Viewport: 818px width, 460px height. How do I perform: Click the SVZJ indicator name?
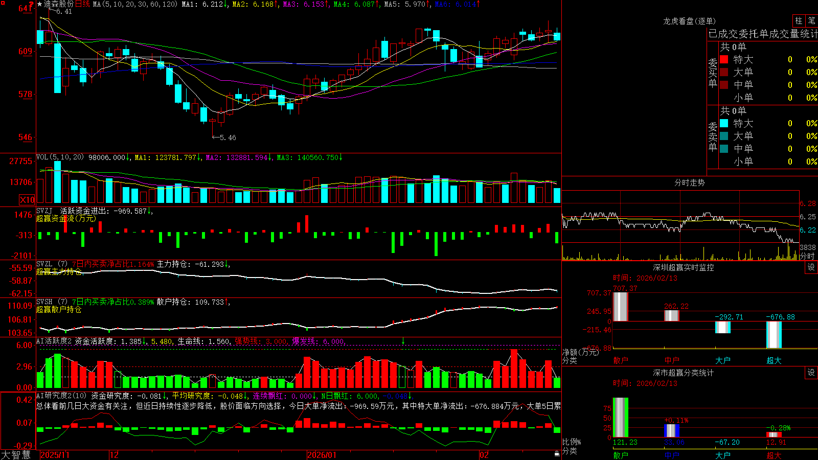pyautogui.click(x=44, y=211)
